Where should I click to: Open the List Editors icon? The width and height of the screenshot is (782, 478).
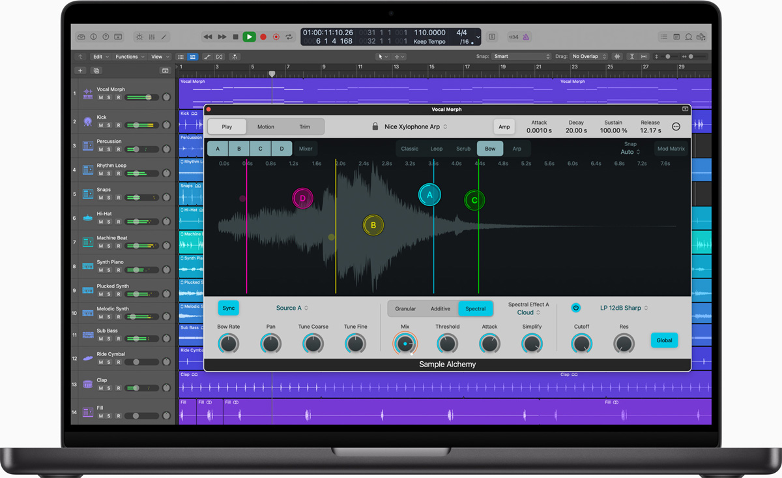664,37
